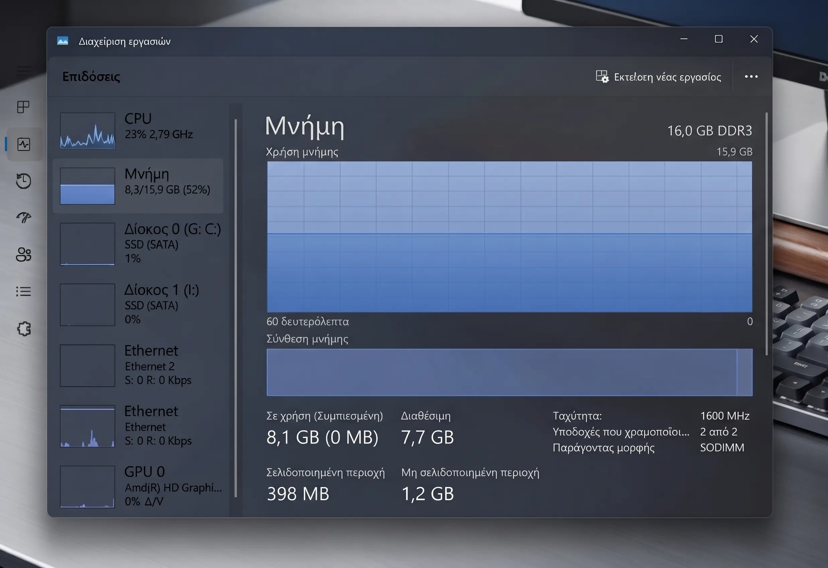Image resolution: width=828 pixels, height=568 pixels.
Task: Open the Services puzzle-piece icon
Action: coord(24,329)
